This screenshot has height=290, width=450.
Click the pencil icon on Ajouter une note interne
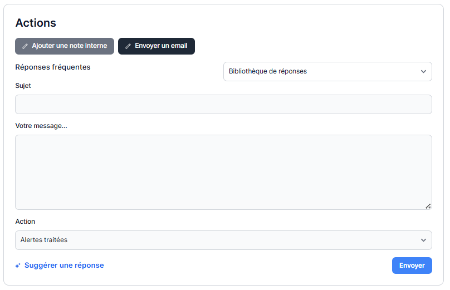[25, 46]
